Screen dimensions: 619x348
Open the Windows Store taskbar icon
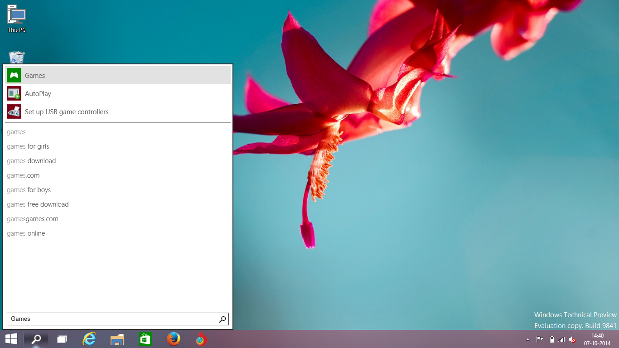145,339
